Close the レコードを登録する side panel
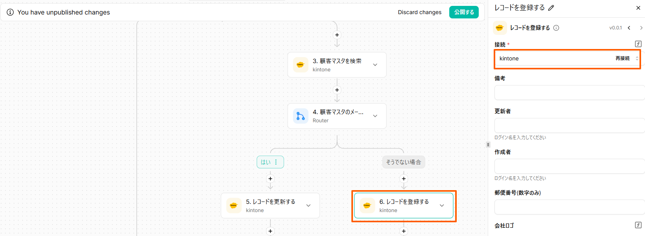The width and height of the screenshot is (645, 236). [638, 8]
